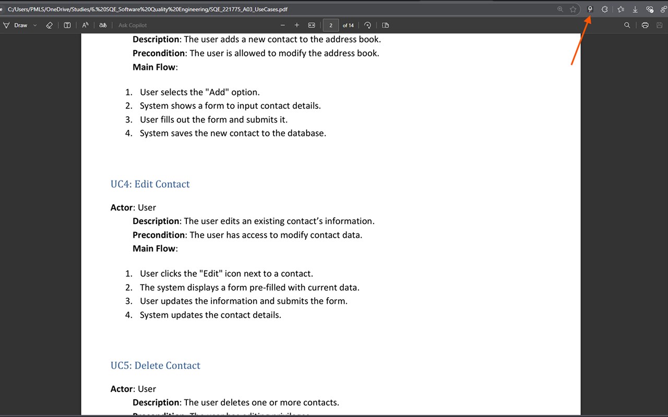The height and width of the screenshot is (417, 668).
Task: Toggle the Fit to width button
Action: click(312, 25)
